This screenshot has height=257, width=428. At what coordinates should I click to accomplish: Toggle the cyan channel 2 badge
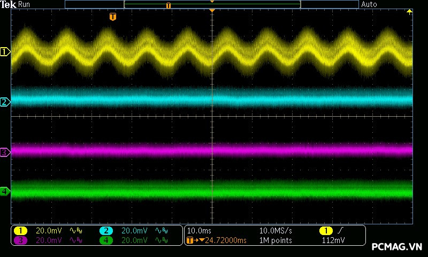[106, 231]
